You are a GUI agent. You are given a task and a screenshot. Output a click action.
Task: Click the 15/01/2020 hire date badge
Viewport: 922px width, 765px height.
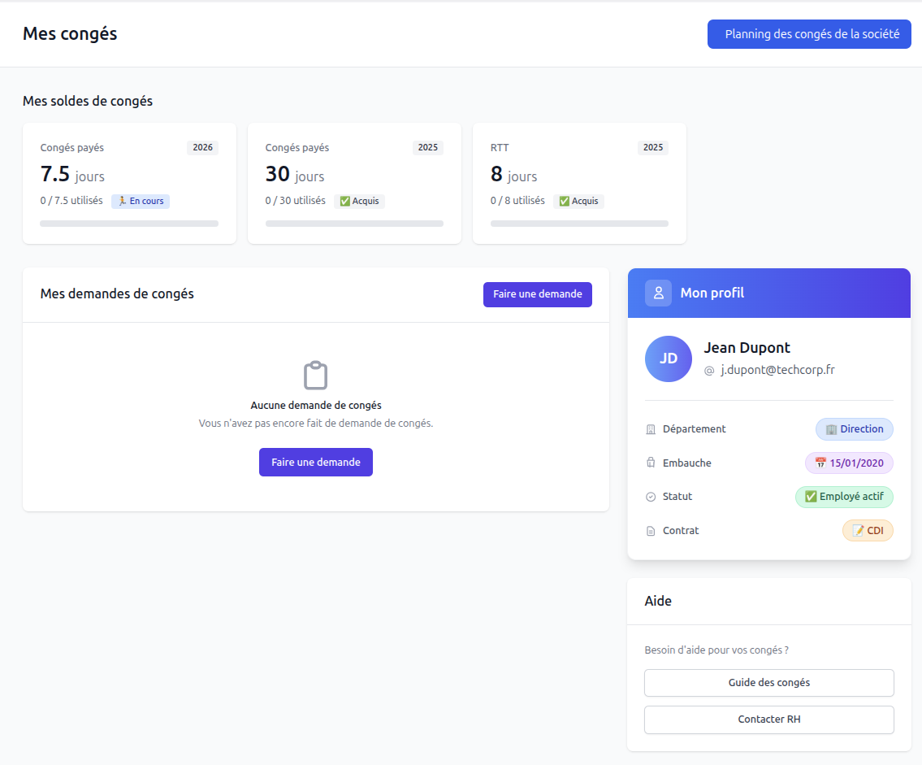coord(849,463)
